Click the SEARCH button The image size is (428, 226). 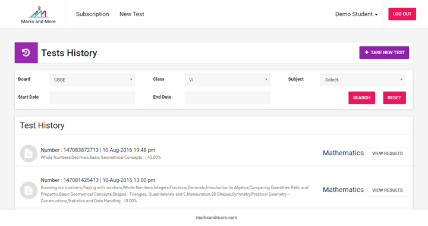361,98
